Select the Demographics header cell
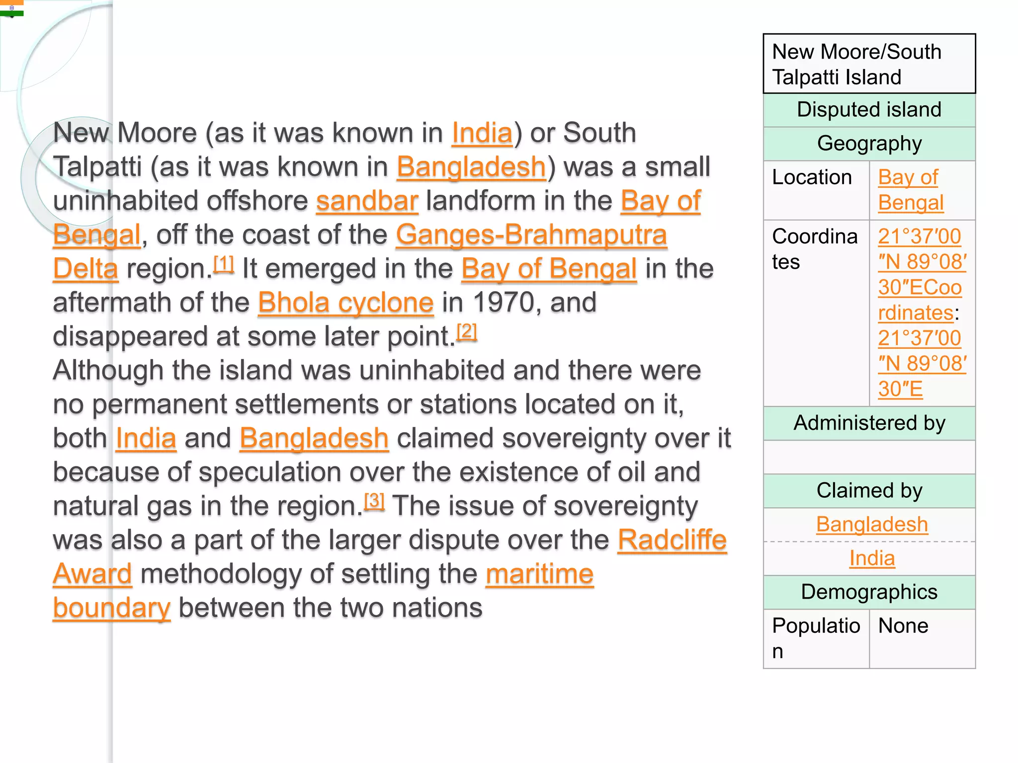This screenshot has width=1018, height=763. [869, 592]
